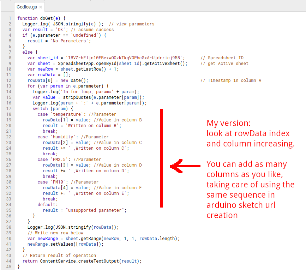Click 'switch (param) {' line

click(x=53, y=109)
